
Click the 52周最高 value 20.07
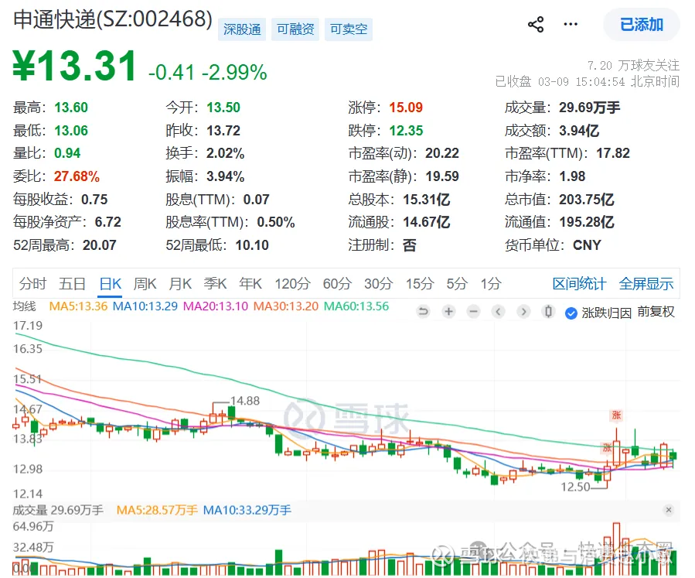99,245
